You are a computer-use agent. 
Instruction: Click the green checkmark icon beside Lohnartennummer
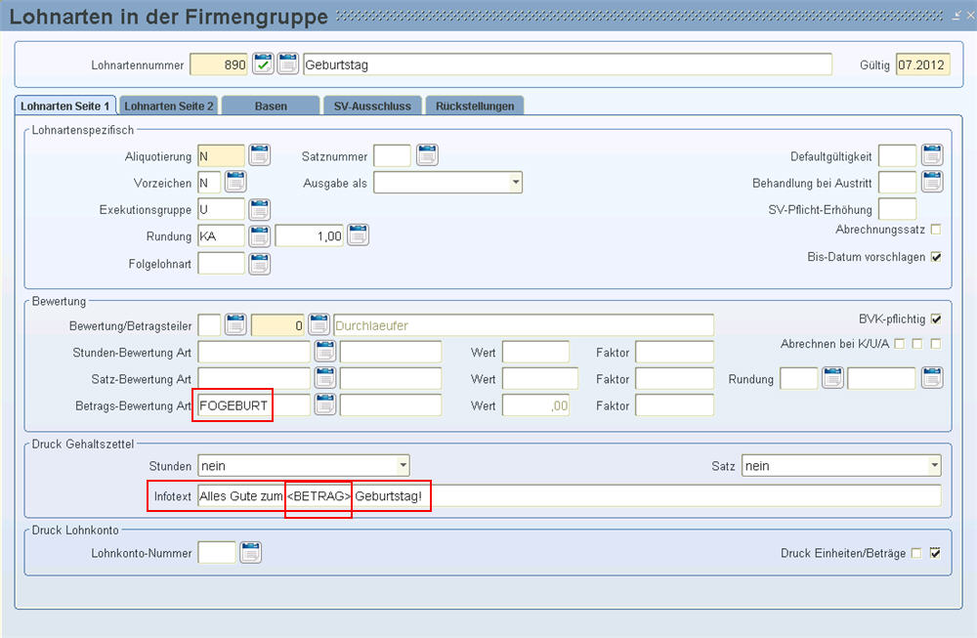(263, 64)
